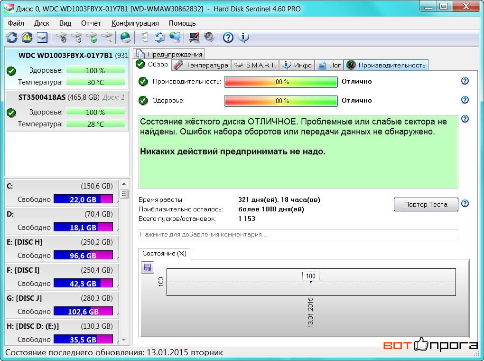Open the Диск menu
The height and width of the screenshot is (361, 484).
point(42,23)
